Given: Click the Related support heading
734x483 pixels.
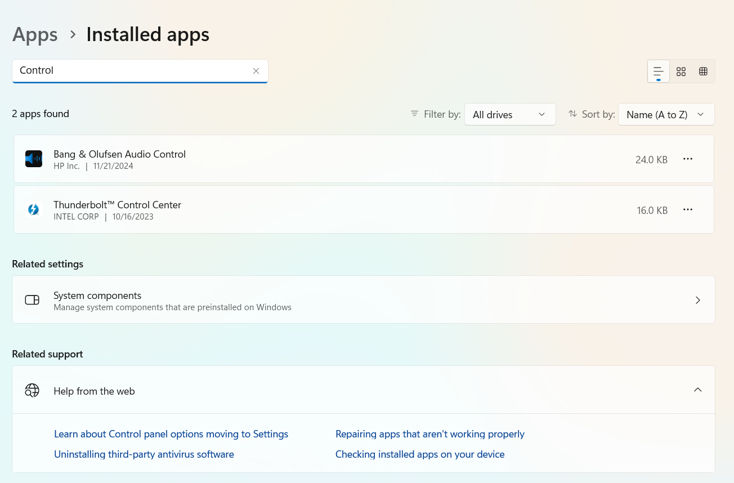Looking at the screenshot, I should click(x=47, y=354).
